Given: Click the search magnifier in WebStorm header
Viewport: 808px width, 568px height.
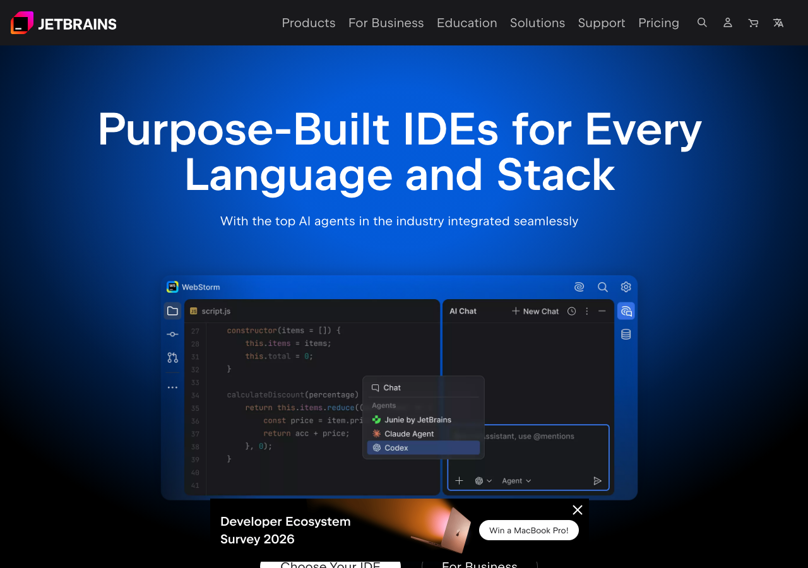Looking at the screenshot, I should [x=603, y=287].
